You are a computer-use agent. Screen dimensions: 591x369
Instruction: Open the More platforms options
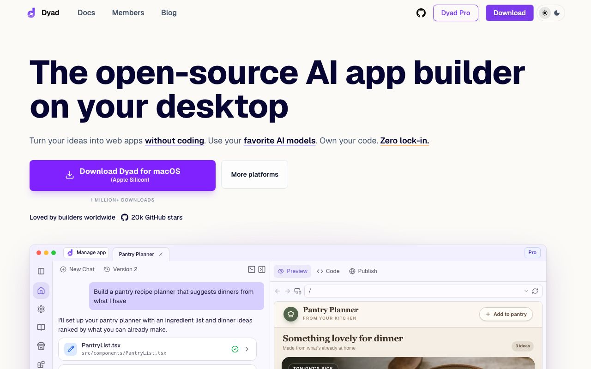[254, 174]
